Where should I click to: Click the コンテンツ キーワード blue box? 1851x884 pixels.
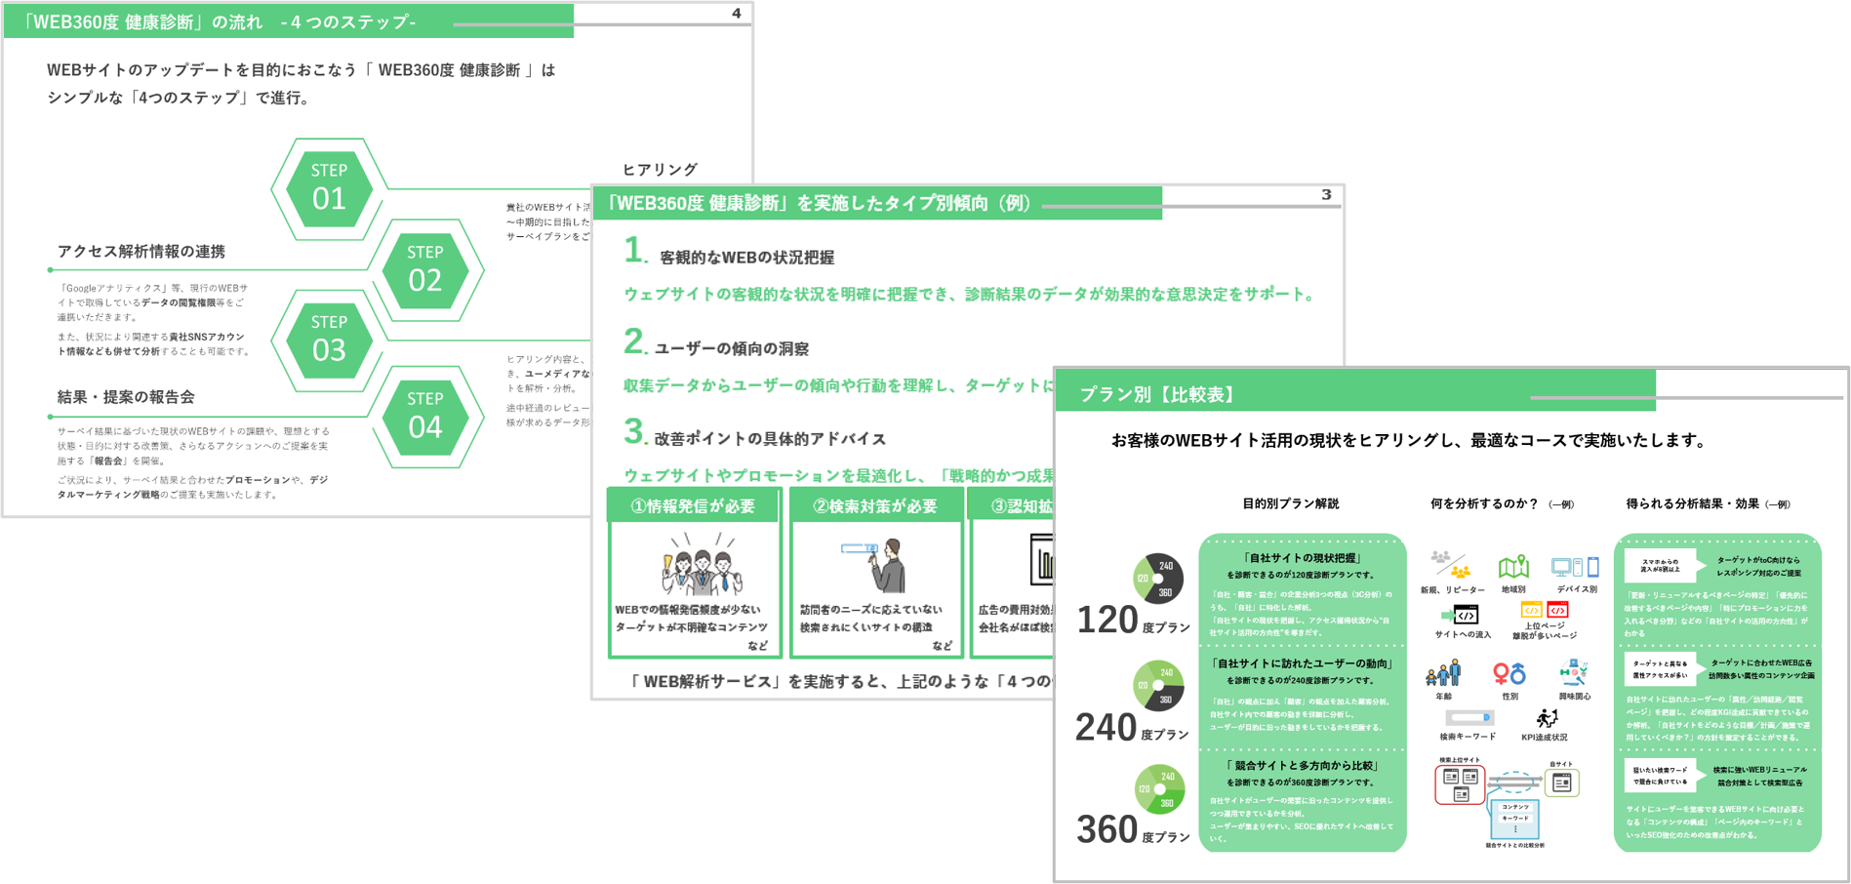click(1515, 819)
